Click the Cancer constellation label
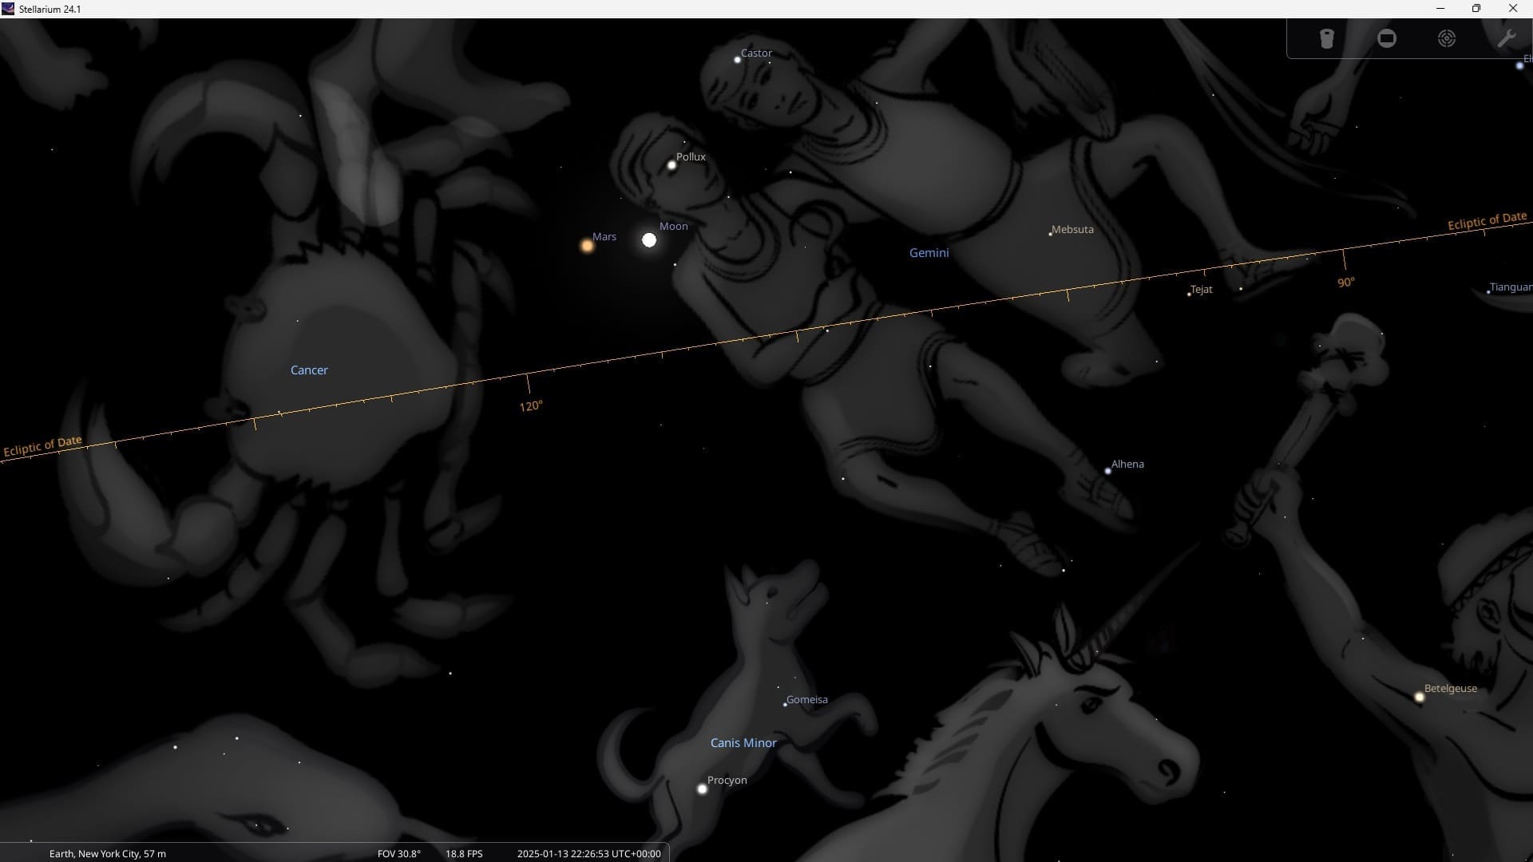 (x=309, y=370)
